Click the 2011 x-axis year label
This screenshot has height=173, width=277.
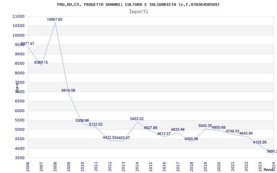pyautogui.click(x=96, y=166)
